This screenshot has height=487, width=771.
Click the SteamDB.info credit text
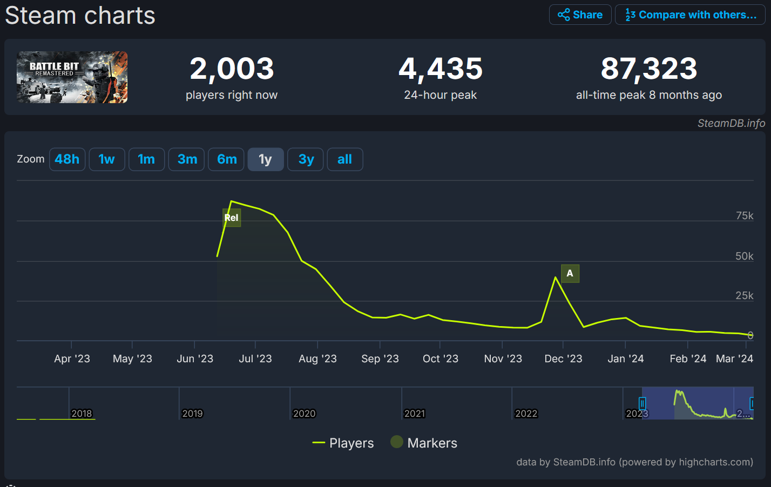coord(731,123)
